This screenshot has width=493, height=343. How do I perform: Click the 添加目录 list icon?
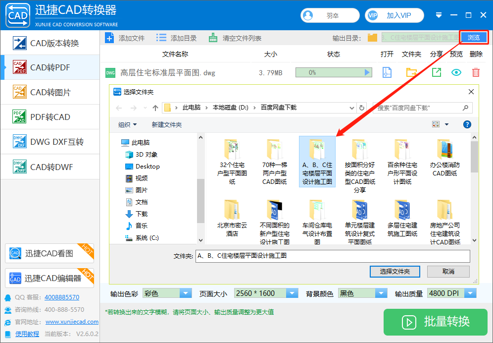pyautogui.click(x=161, y=38)
